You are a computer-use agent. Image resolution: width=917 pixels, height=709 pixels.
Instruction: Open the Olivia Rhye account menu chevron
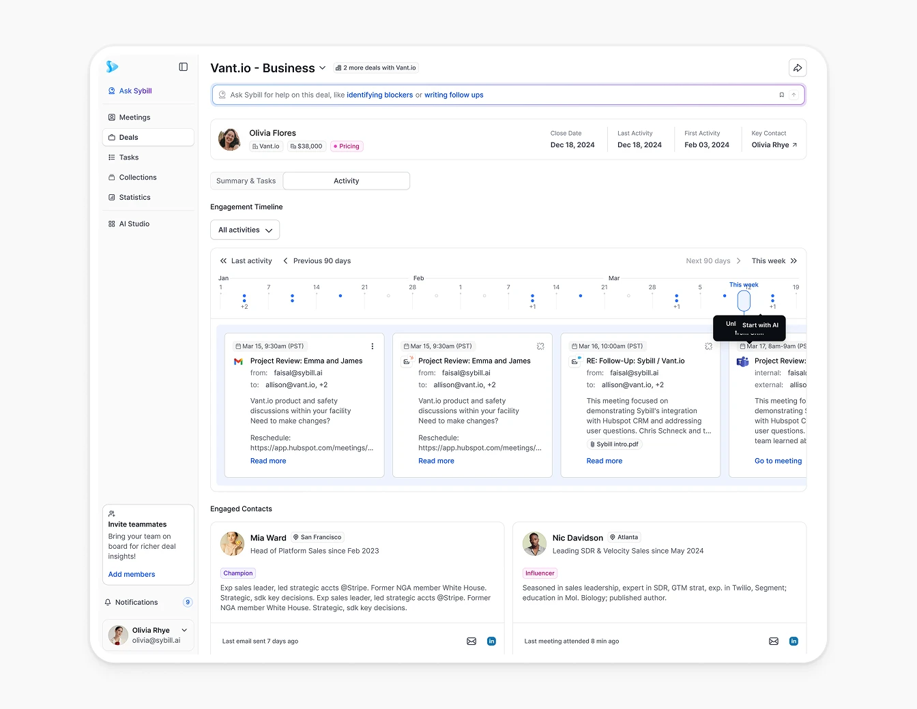point(184,630)
